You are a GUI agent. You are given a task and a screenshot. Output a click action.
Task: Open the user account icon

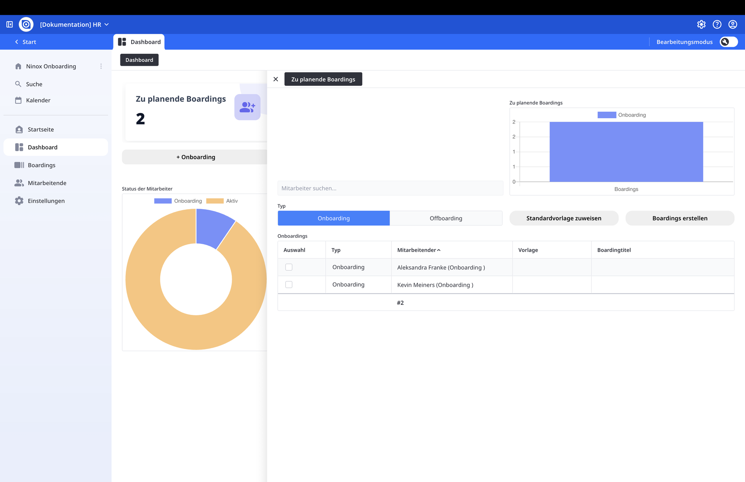(732, 24)
